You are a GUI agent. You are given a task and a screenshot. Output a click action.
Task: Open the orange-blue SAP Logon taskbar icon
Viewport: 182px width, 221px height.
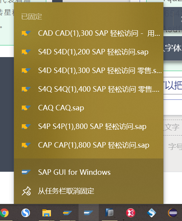[x=67, y=213]
